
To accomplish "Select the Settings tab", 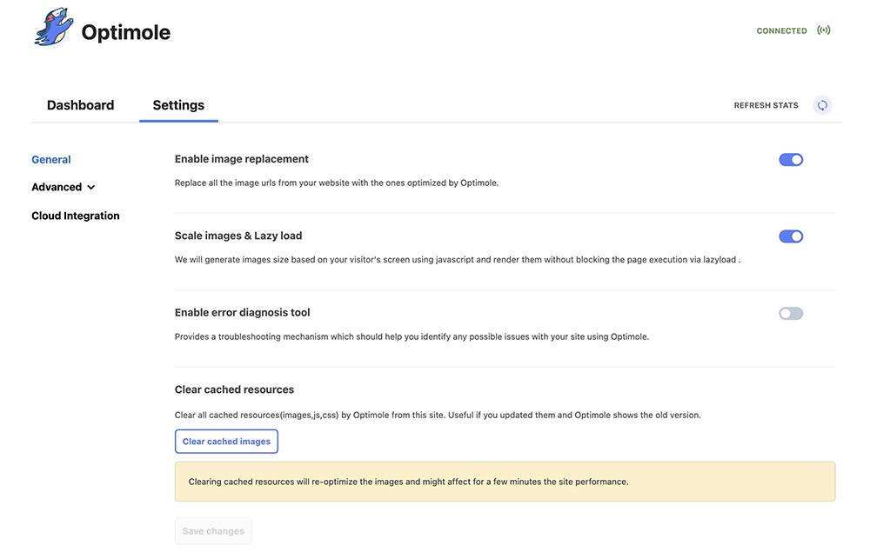I will (178, 105).
